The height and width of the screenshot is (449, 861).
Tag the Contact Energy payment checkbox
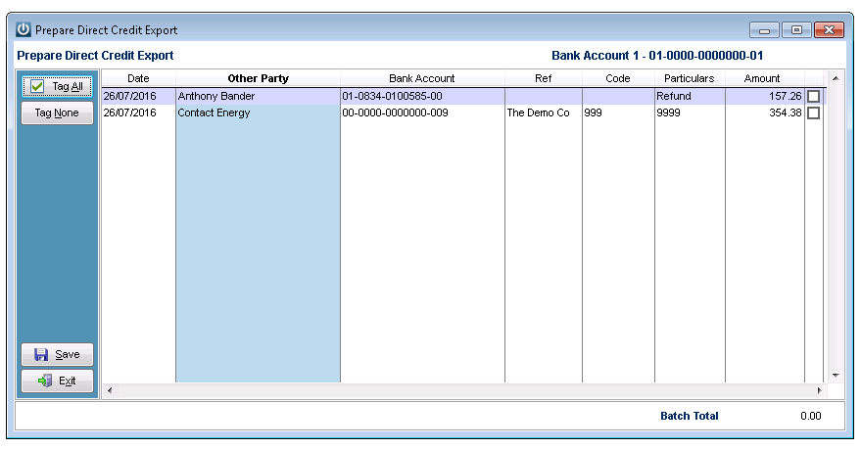point(813,113)
